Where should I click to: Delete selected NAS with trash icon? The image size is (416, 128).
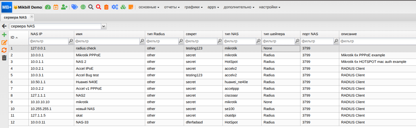[4, 58]
